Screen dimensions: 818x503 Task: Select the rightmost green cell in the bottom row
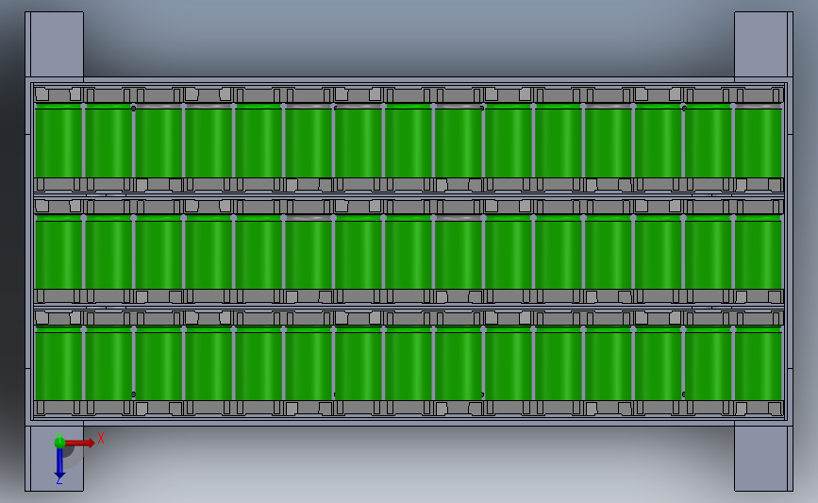click(758, 363)
